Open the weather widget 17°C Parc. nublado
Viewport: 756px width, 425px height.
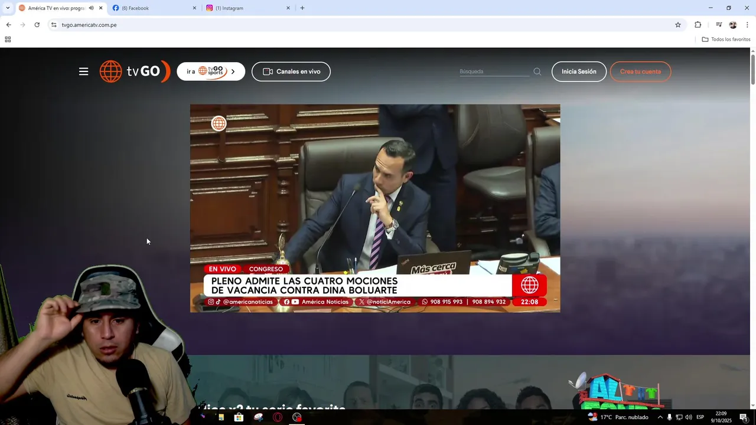618,417
